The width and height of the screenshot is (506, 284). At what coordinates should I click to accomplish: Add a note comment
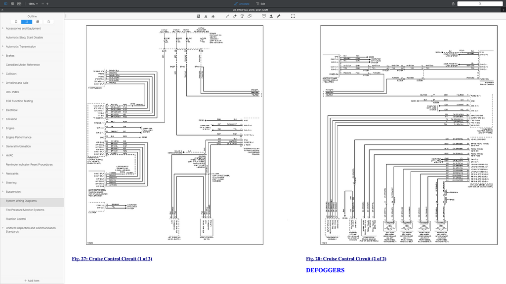pyautogui.click(x=264, y=16)
